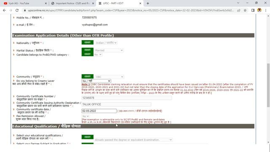Click the page vertical scrollbar thumb

coord(268,85)
